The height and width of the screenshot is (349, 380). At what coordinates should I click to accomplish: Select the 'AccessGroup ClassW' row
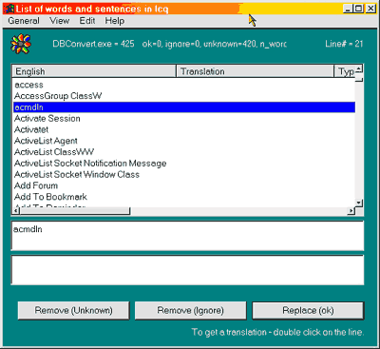click(184, 96)
